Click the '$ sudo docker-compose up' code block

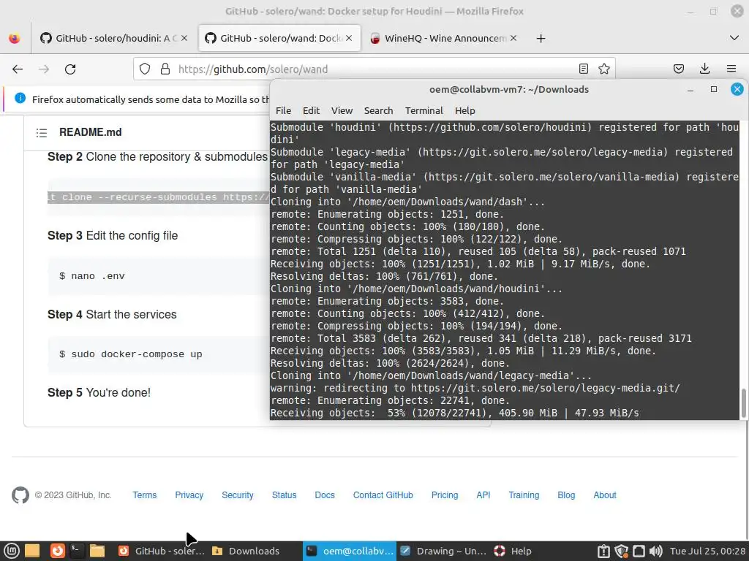[159, 354]
